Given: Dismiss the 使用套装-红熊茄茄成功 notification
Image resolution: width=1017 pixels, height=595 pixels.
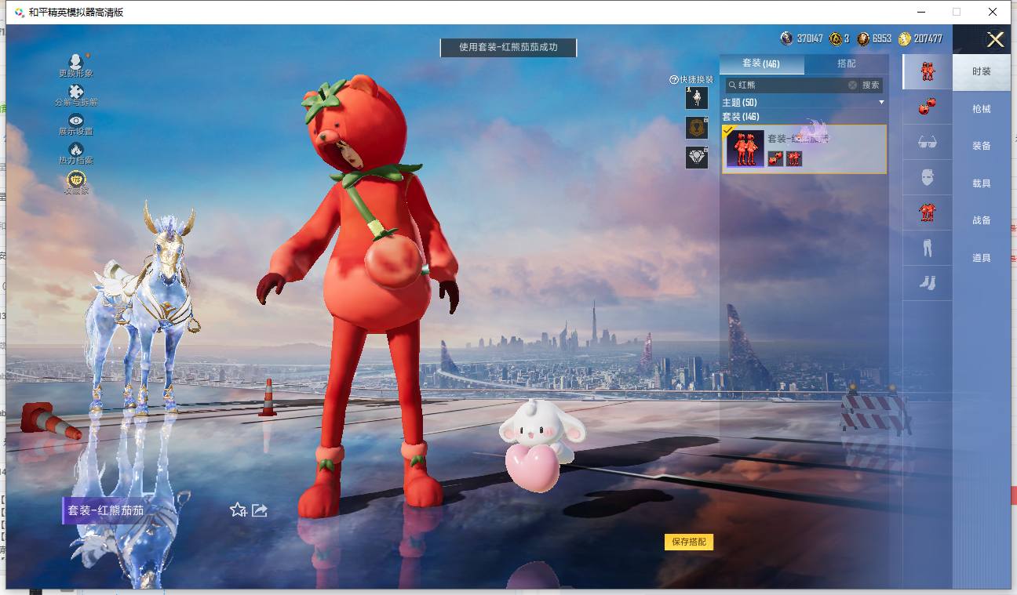Looking at the screenshot, I should [508, 47].
